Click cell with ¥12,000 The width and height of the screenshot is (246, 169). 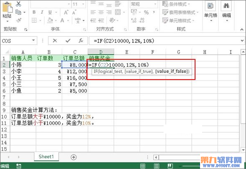click(x=75, y=71)
